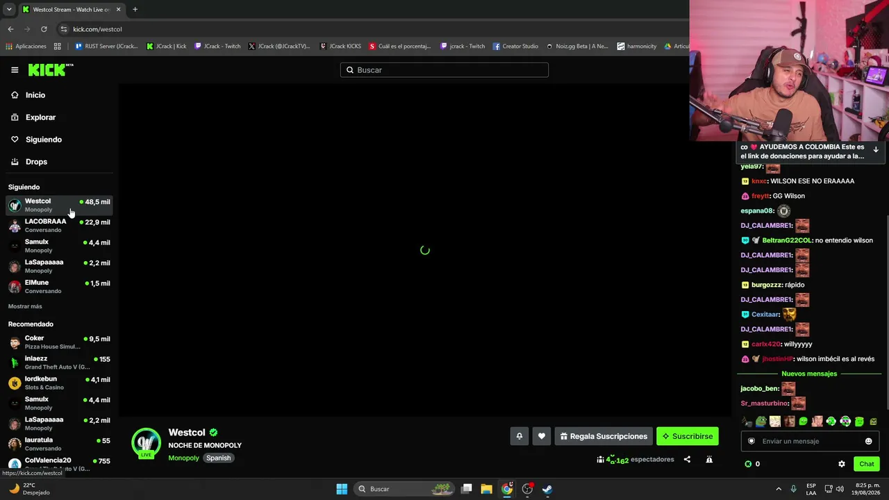The width and height of the screenshot is (889, 500).
Task: Open the recommended inlaezz channel
Action: click(59, 362)
